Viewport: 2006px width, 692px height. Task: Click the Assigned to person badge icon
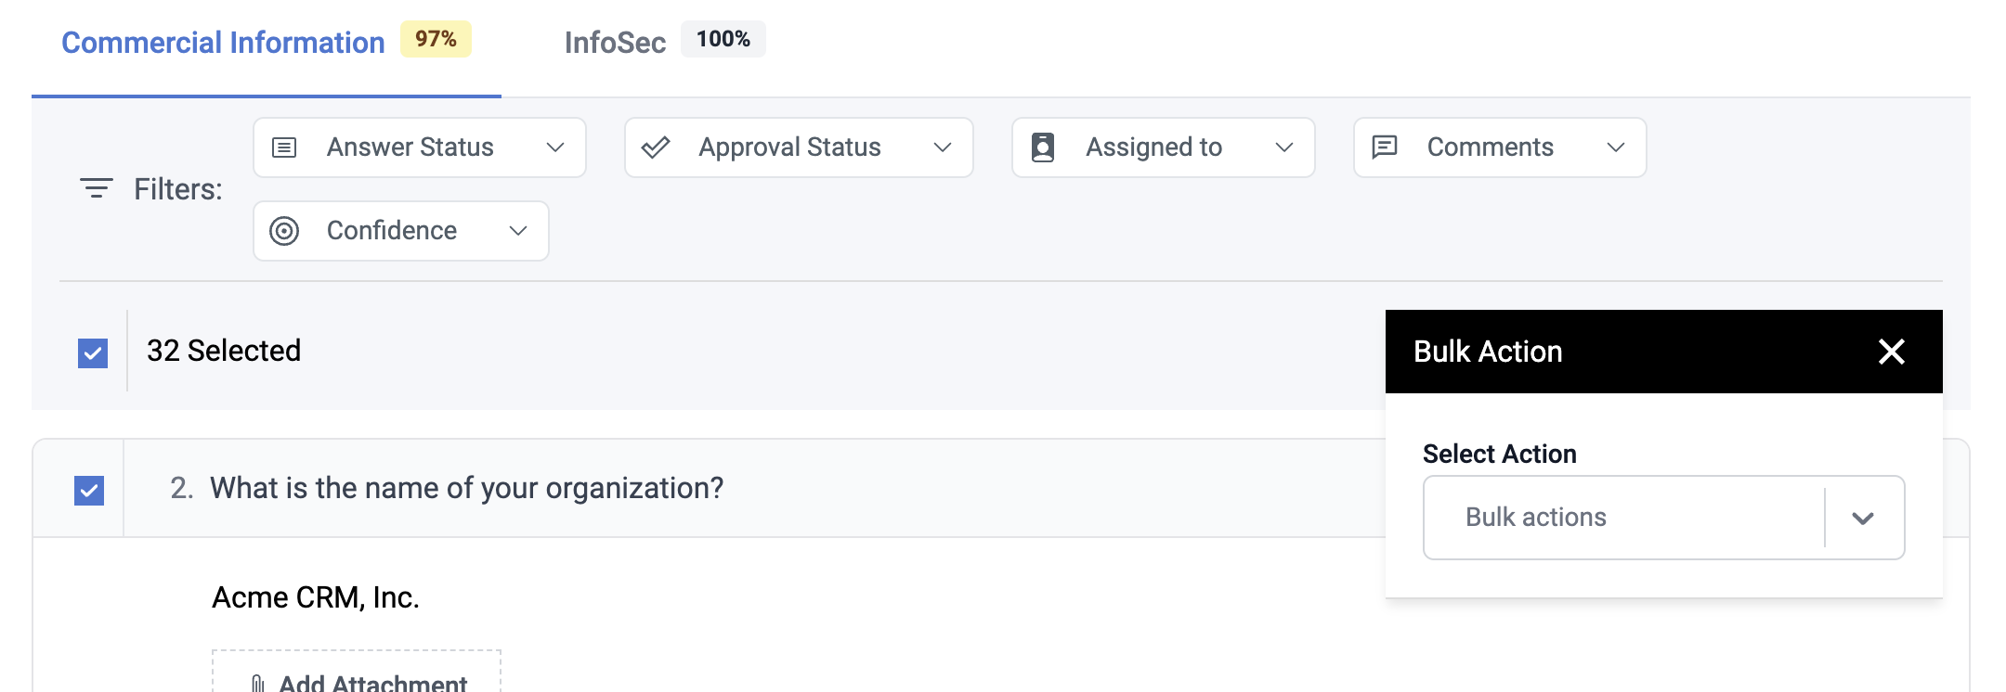[1043, 147]
